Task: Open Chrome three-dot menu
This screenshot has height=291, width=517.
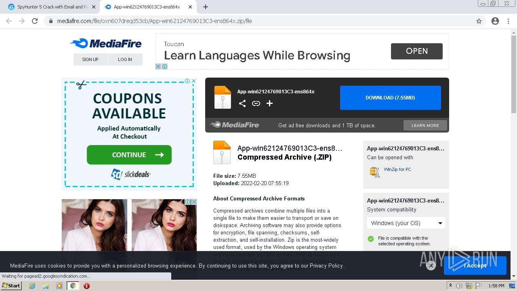Action: [508, 21]
